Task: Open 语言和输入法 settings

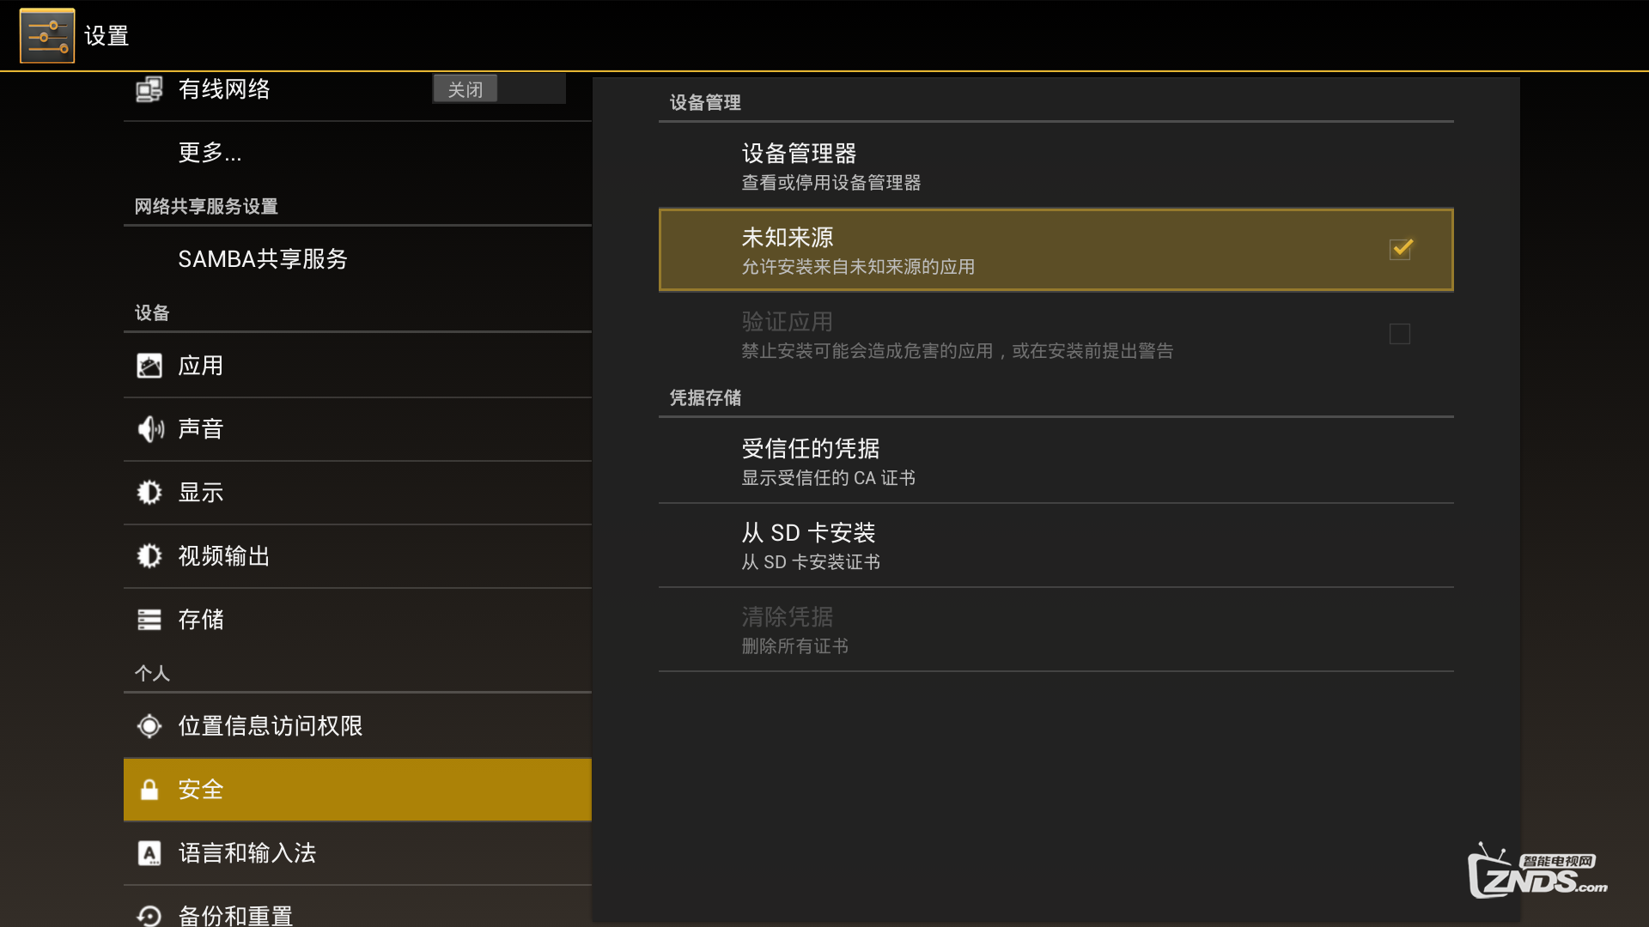Action: click(357, 853)
